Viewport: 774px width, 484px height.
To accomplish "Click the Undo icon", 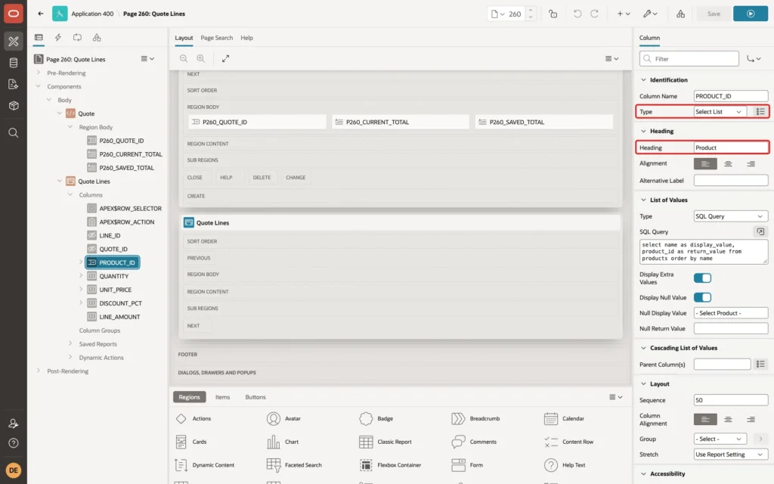I will click(x=577, y=14).
